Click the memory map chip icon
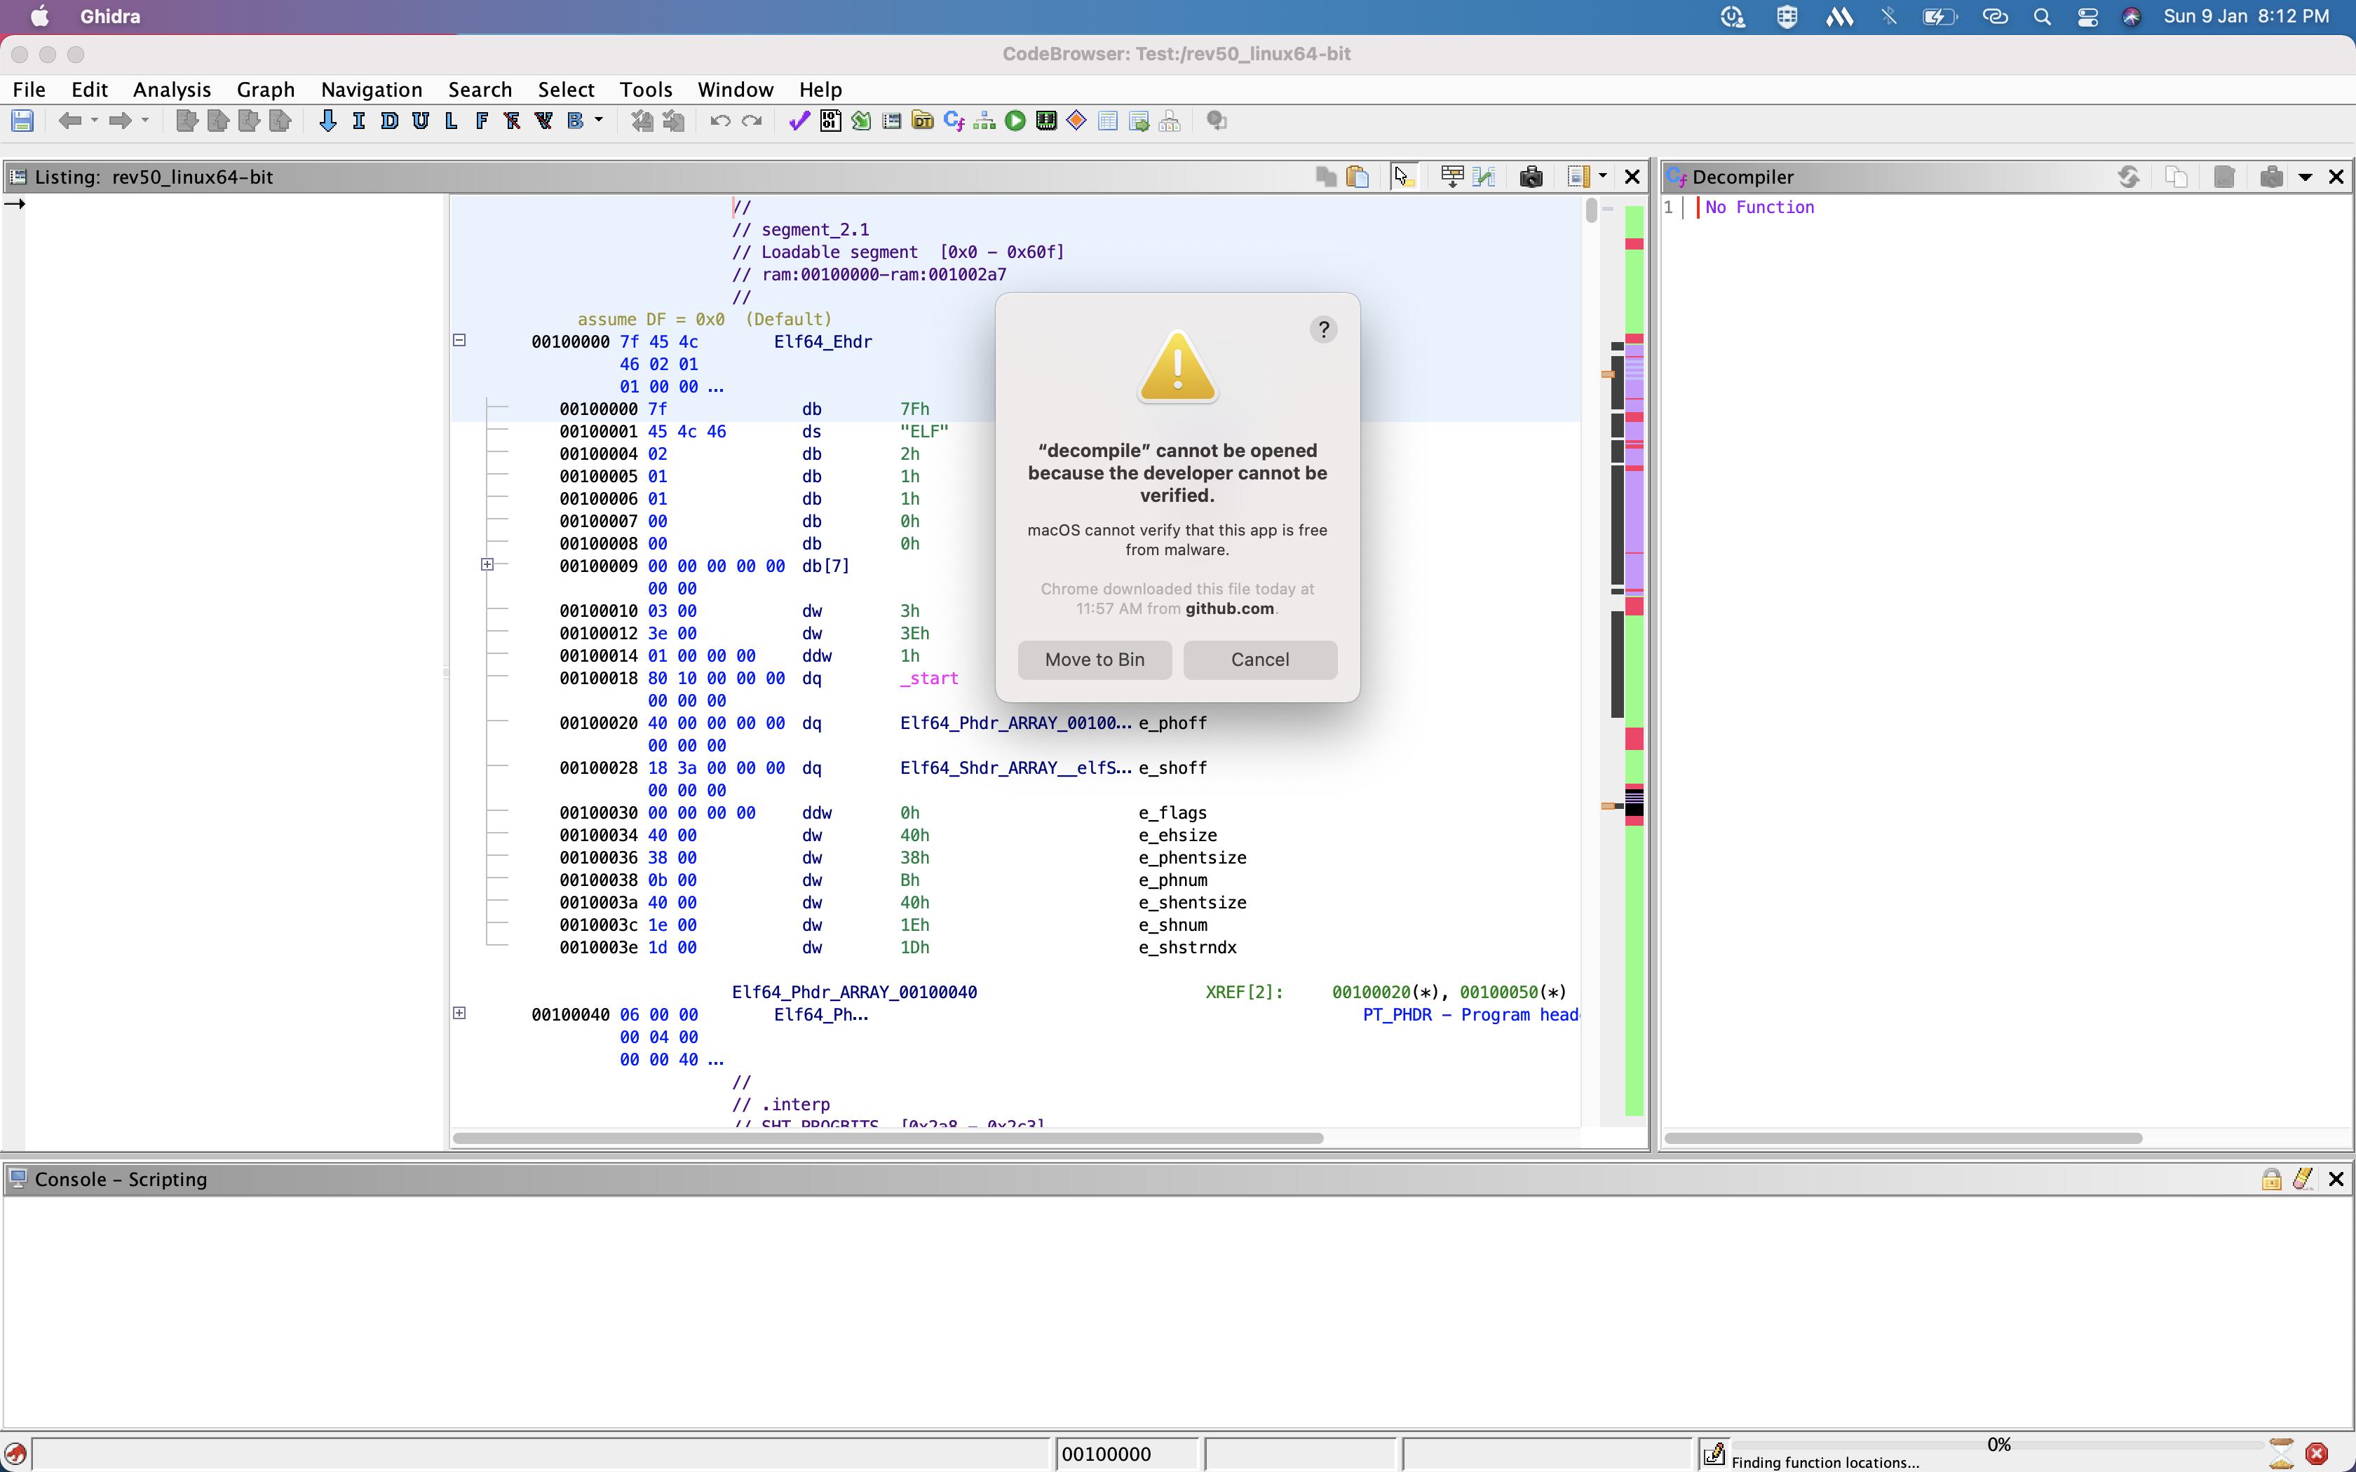The height and width of the screenshot is (1472, 2356). point(1047,121)
